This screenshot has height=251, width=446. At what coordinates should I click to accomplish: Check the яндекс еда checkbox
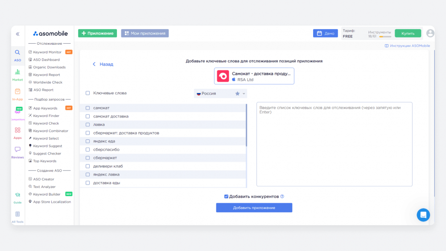[87, 141]
